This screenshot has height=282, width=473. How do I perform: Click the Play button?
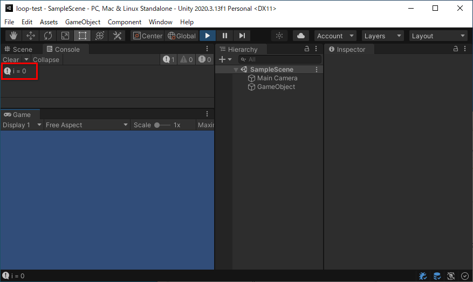coord(208,36)
